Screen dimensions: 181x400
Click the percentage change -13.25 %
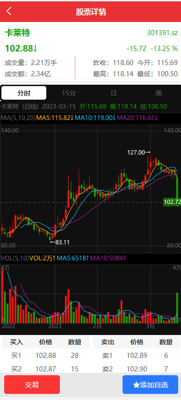click(x=164, y=49)
